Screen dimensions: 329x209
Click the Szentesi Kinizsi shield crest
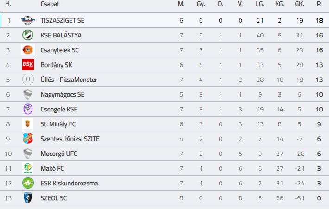point(28,139)
